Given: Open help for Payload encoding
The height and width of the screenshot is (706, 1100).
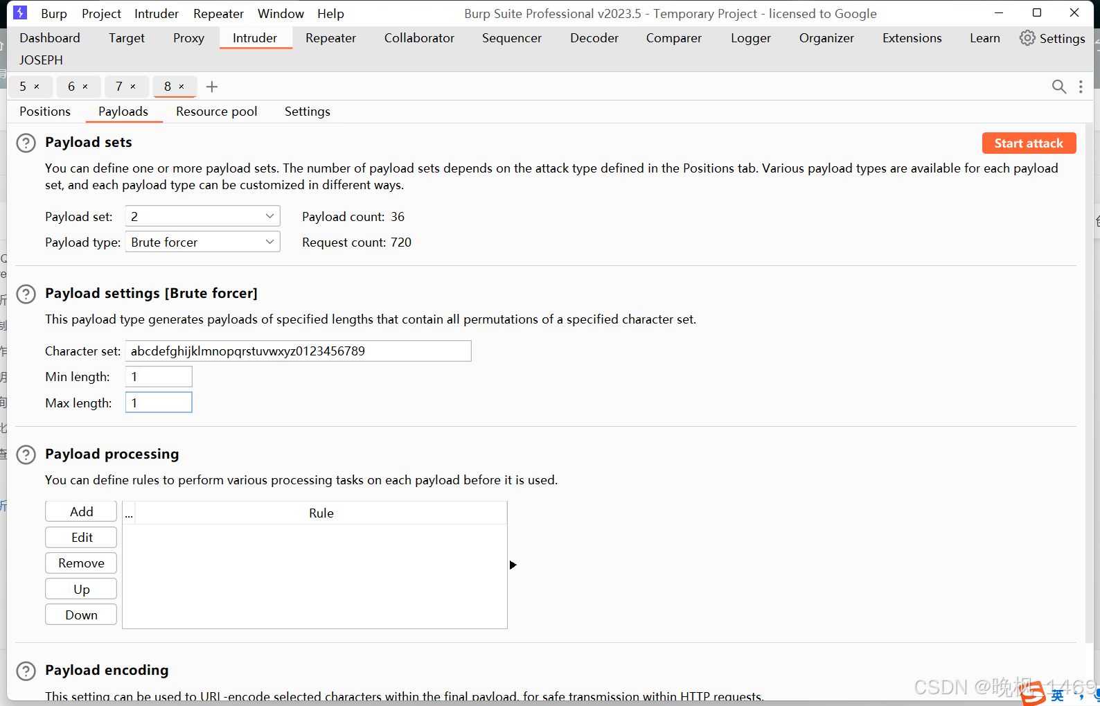Looking at the screenshot, I should [26, 671].
